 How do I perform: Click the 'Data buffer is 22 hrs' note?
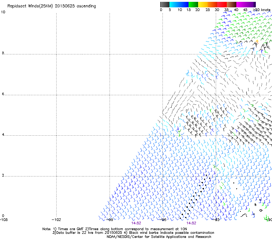tap(133, 233)
